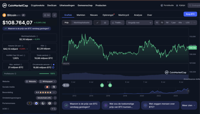Viewport: 200px width, 114px height.
Task: Set chart range to 1D
Action: coord(157,23)
